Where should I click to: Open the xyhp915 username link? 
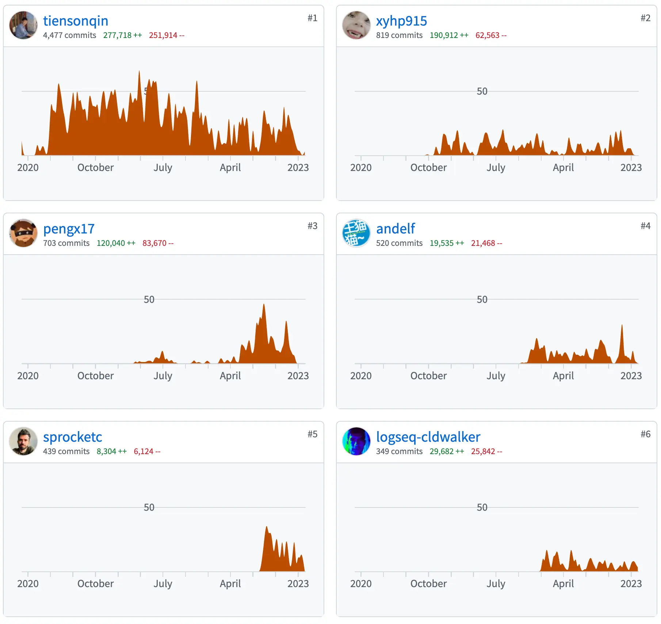(x=401, y=21)
